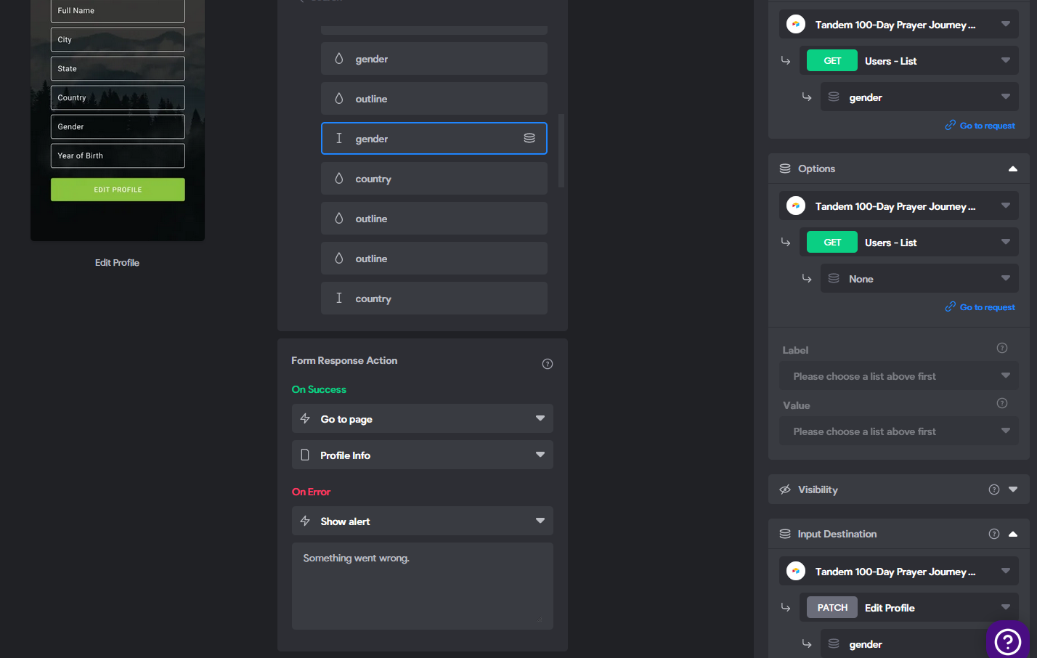The image size is (1037, 658).
Task: Collapse the Input Destination section
Action: [1013, 534]
